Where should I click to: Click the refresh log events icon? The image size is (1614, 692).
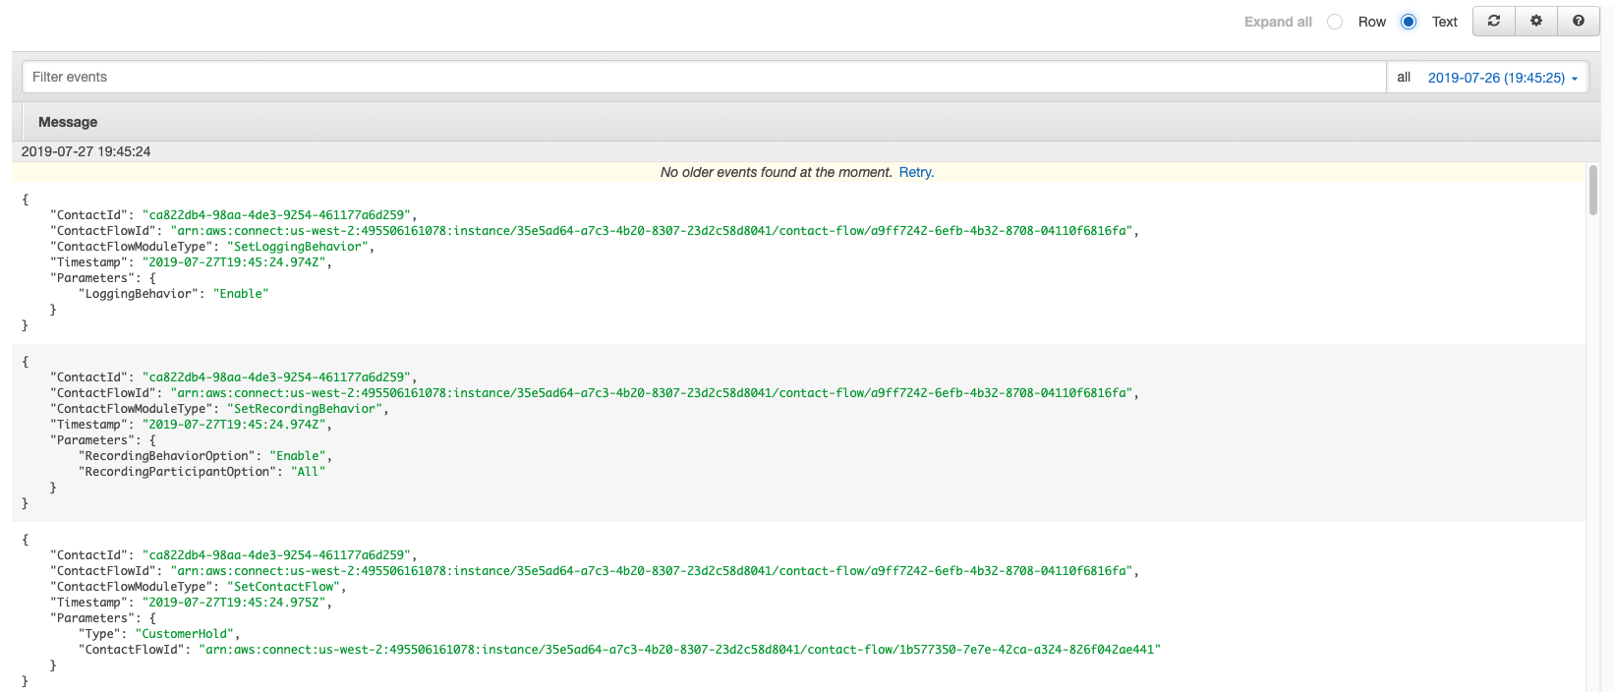tap(1494, 21)
